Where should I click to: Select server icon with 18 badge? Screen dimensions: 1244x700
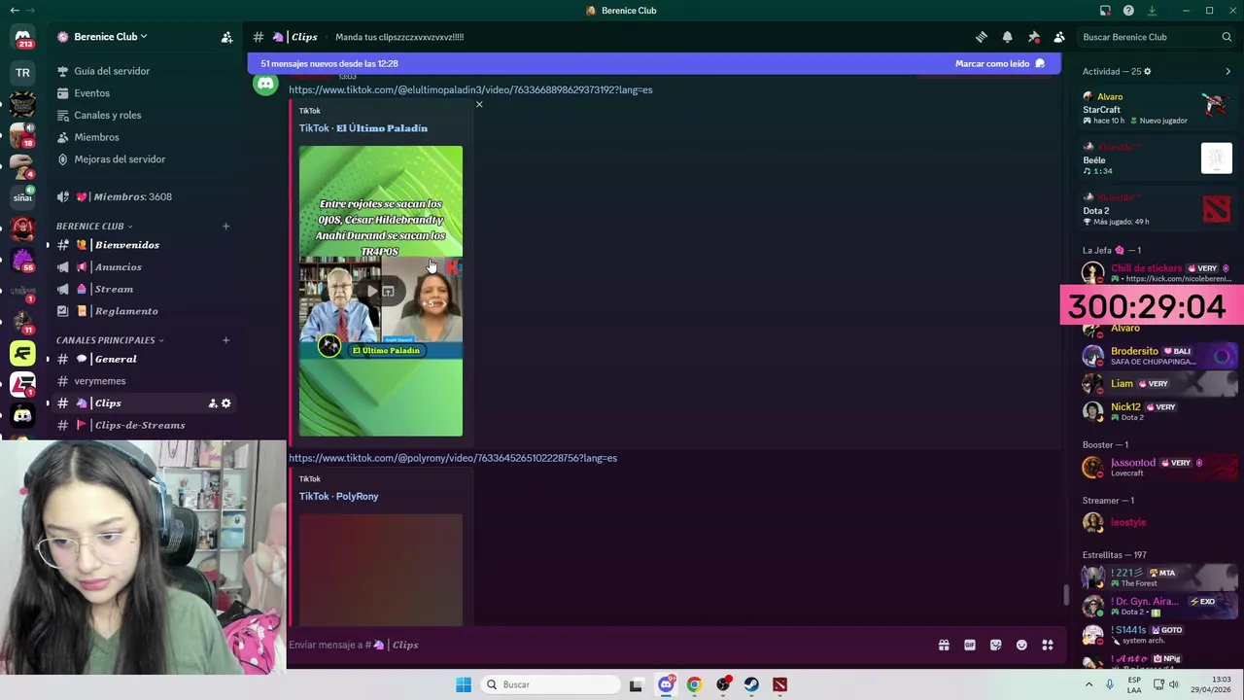coord(22,135)
